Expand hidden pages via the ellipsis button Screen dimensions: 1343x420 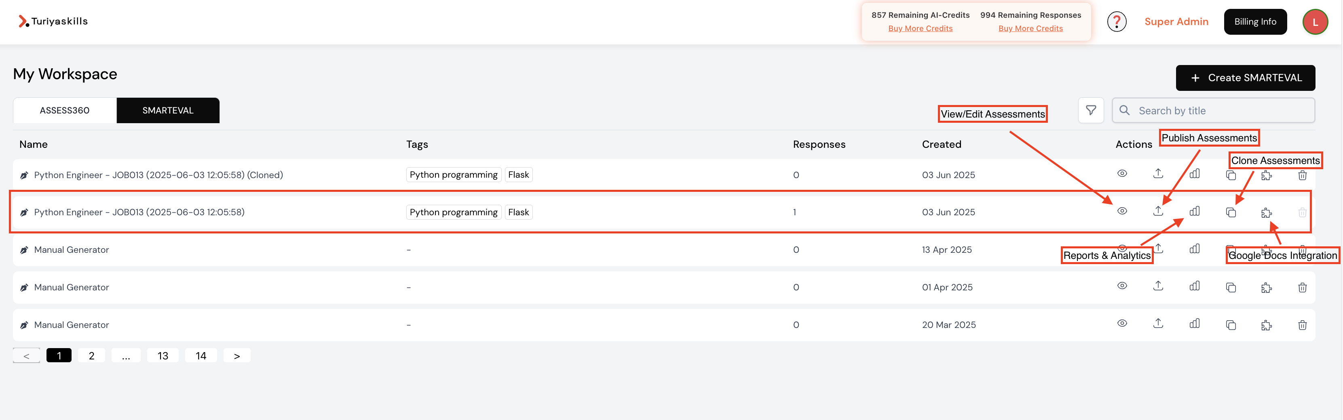pos(126,355)
